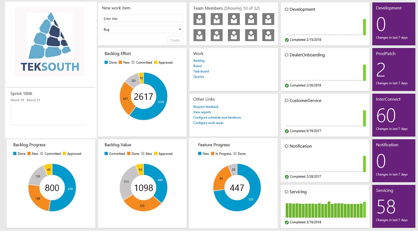Open Configure schedule and iterations link

[217, 117]
